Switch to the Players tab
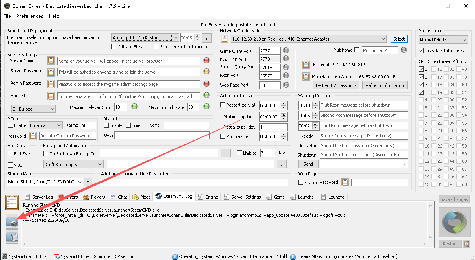Screen dimensions: 475x260 click(94, 197)
